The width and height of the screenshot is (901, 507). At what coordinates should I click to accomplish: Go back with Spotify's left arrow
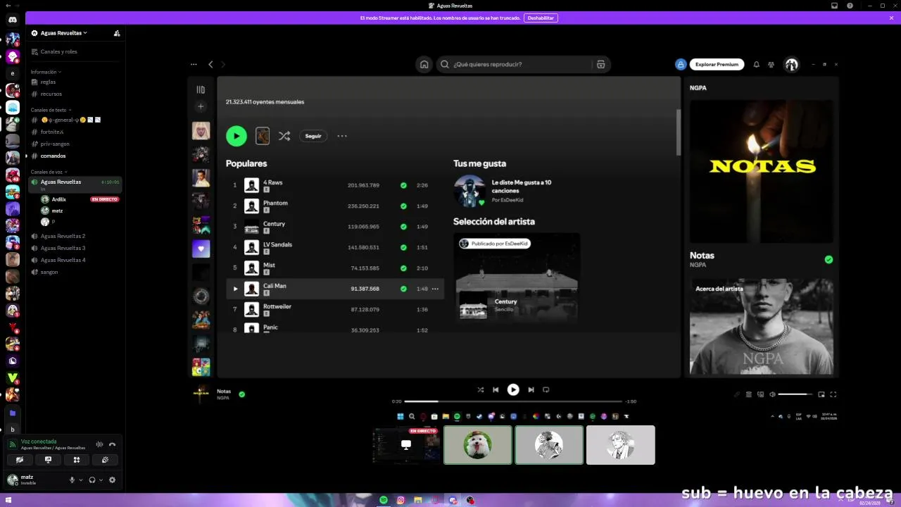point(210,64)
